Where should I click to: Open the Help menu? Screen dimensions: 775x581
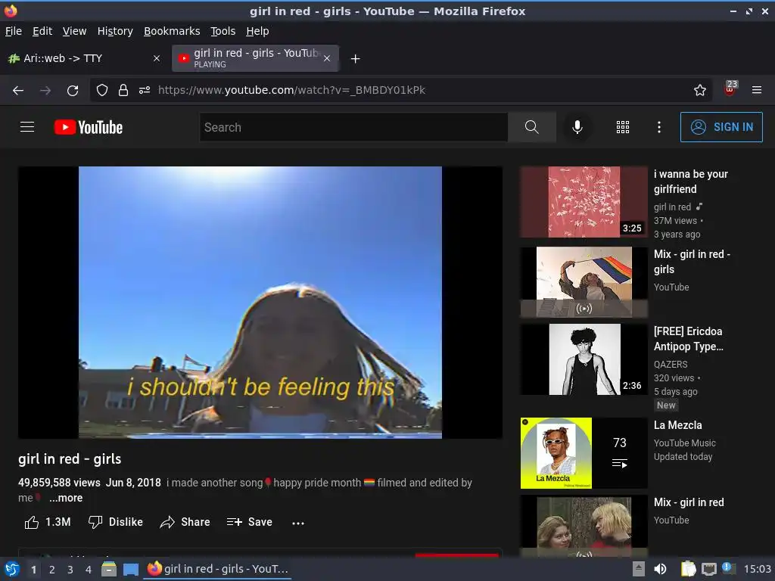[257, 31]
